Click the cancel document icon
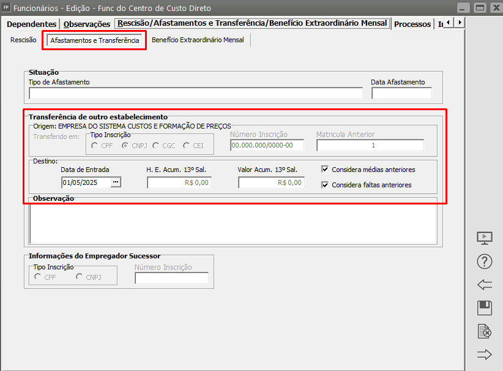 (x=484, y=331)
